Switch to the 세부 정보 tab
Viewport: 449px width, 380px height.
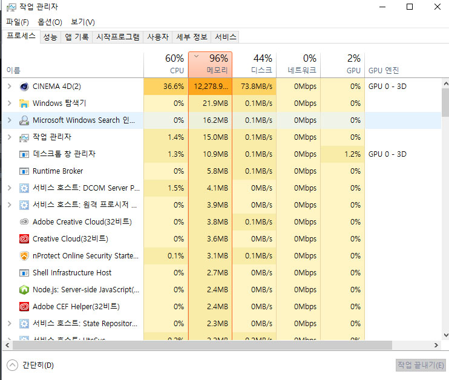(x=192, y=37)
